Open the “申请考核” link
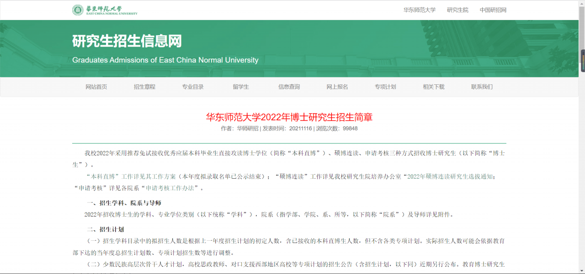 (x=90, y=188)
